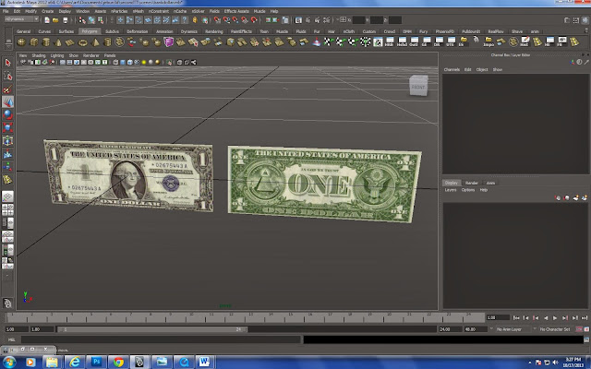591x369 pixels.
Task: Click the Open Scene folder icon
Action: 55,20
